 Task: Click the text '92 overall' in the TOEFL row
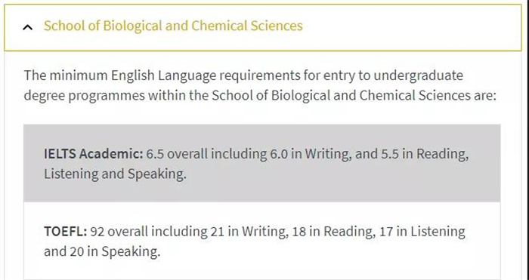point(119,232)
